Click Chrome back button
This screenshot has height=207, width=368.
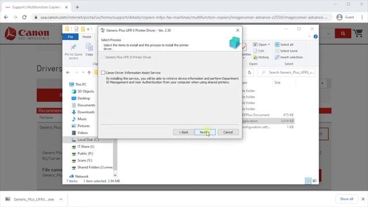click(x=6, y=17)
